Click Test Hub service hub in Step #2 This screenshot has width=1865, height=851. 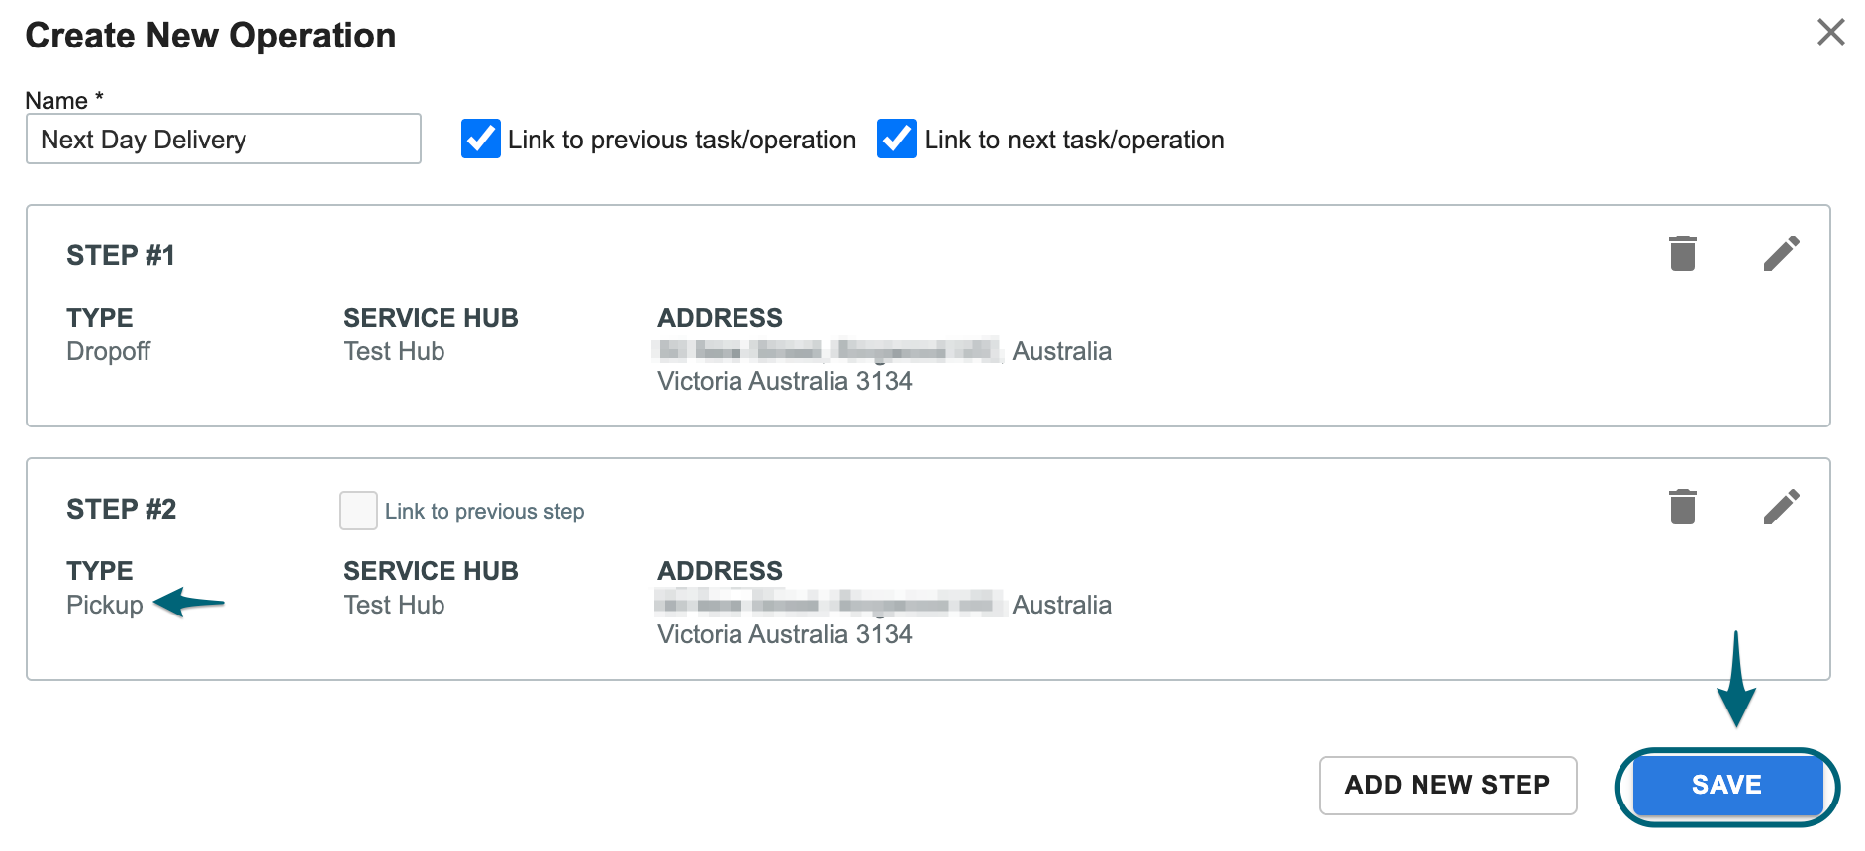tap(394, 605)
